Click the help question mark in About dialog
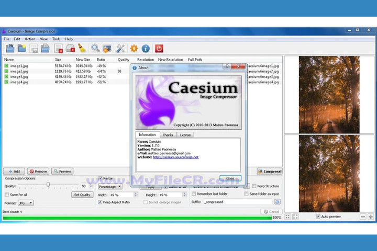The width and height of the screenshot is (377, 251). click(227, 66)
